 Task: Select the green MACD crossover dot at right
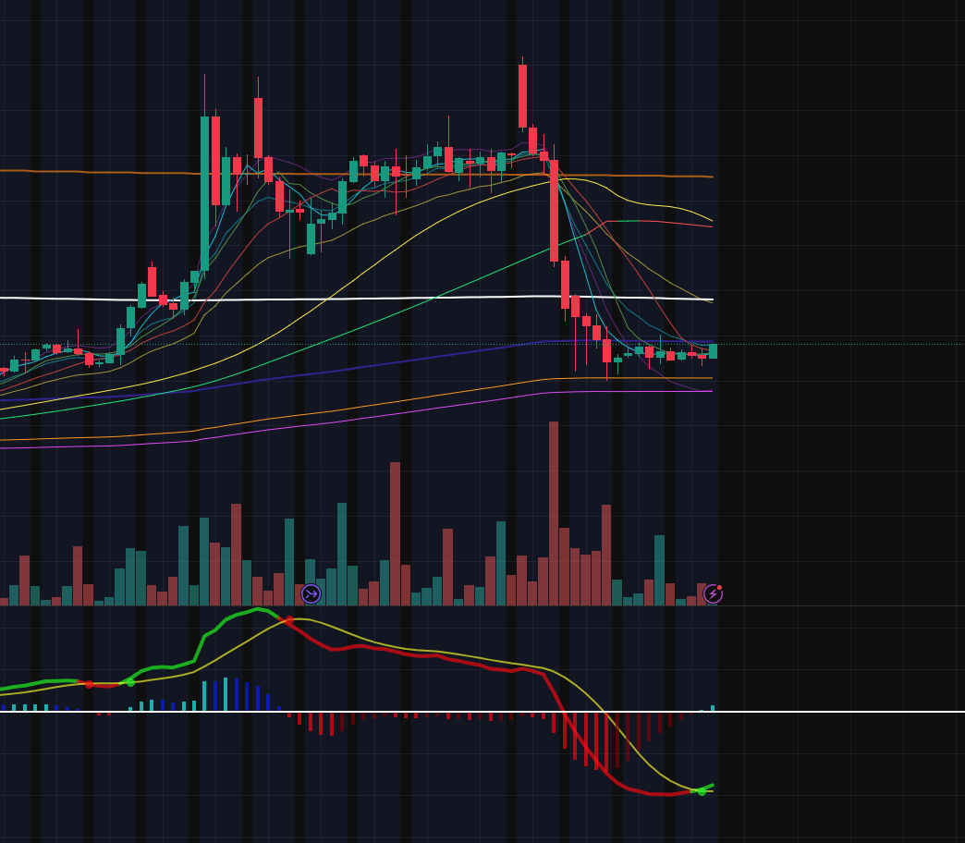702,792
